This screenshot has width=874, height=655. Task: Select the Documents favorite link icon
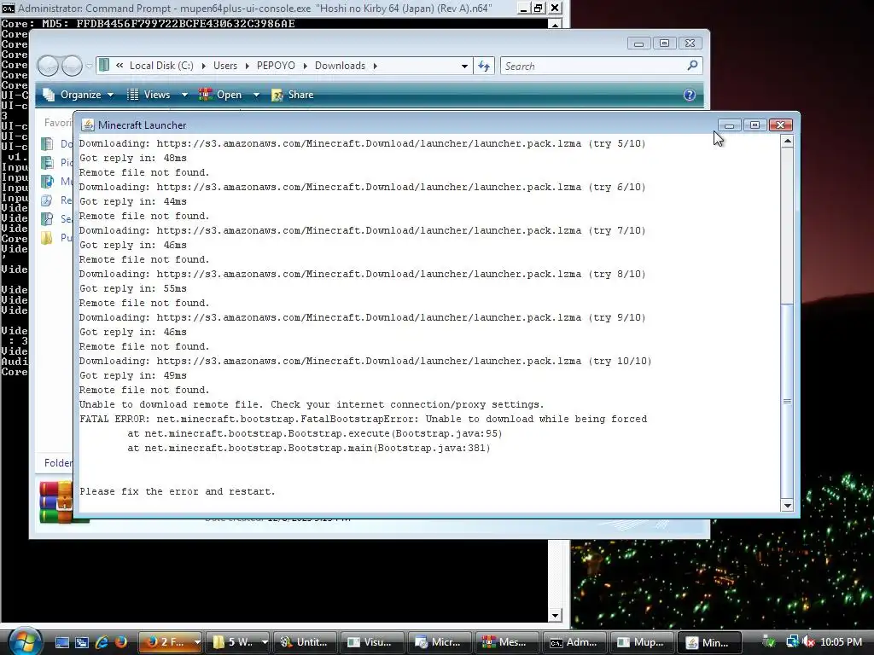tap(48, 144)
